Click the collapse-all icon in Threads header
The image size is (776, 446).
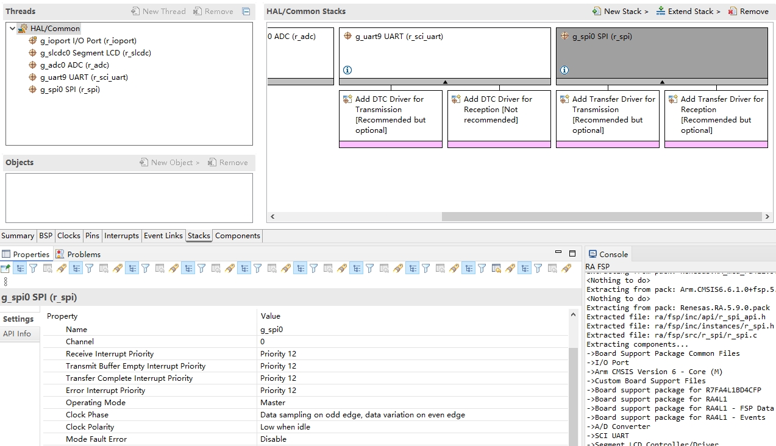tap(246, 12)
